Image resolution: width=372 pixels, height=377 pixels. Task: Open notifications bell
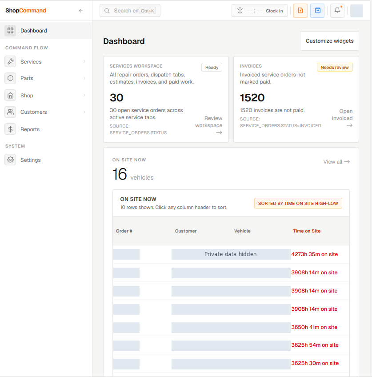[x=337, y=11]
